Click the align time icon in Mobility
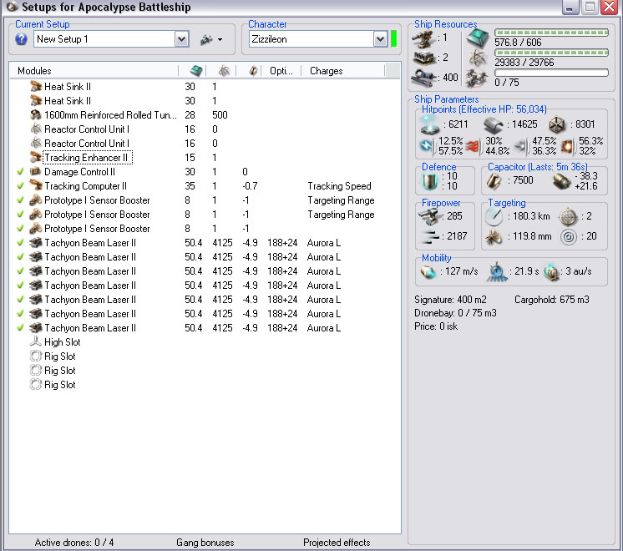 [x=496, y=272]
